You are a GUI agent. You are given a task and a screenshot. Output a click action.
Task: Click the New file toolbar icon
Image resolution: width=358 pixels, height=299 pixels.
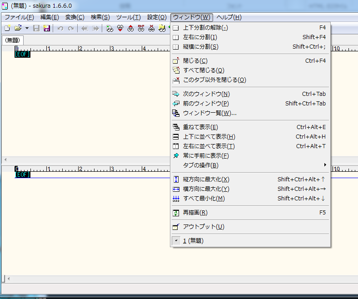click(x=7, y=28)
